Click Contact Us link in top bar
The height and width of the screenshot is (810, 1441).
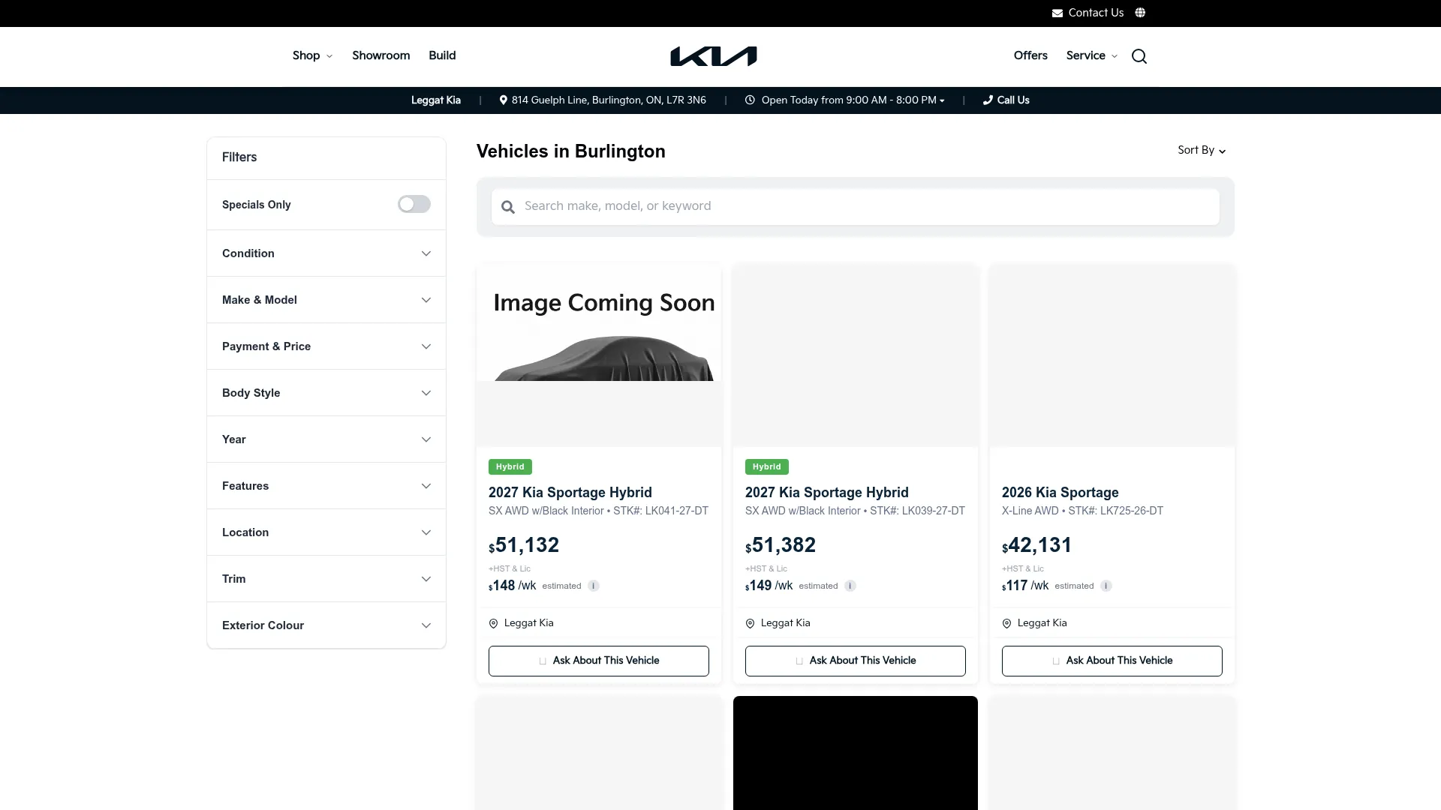pyautogui.click(x=1096, y=13)
